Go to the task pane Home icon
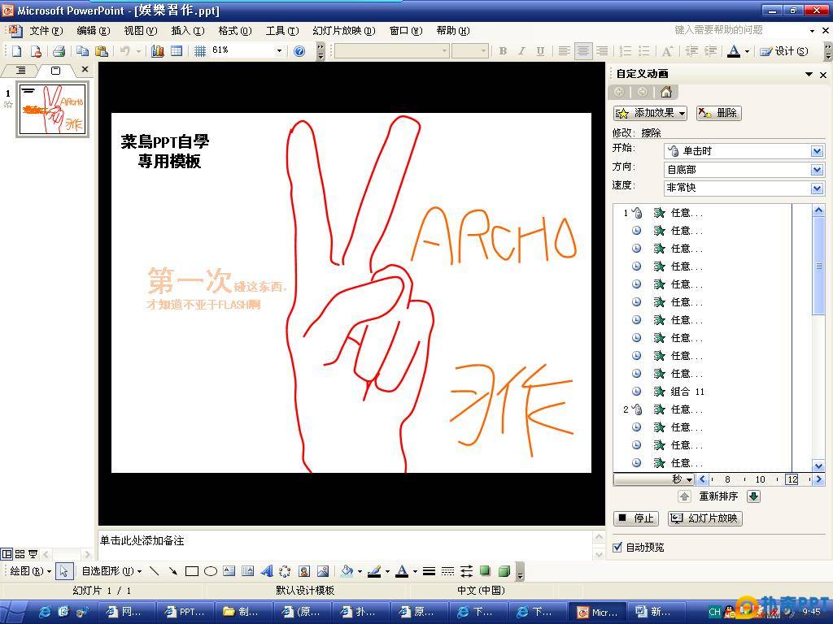 coord(665,92)
